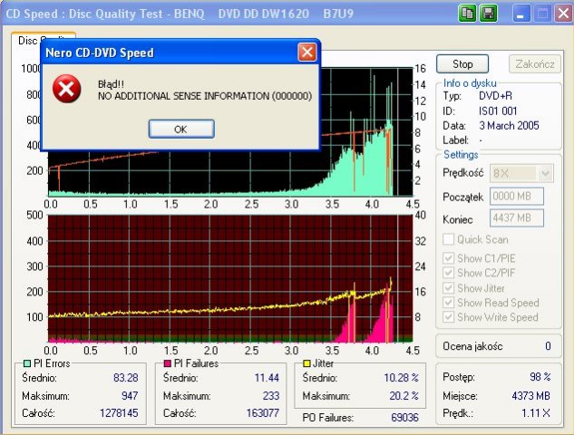Minimize the CD Speed window
Image resolution: width=574 pixels, height=435 pixels.
[520, 14]
